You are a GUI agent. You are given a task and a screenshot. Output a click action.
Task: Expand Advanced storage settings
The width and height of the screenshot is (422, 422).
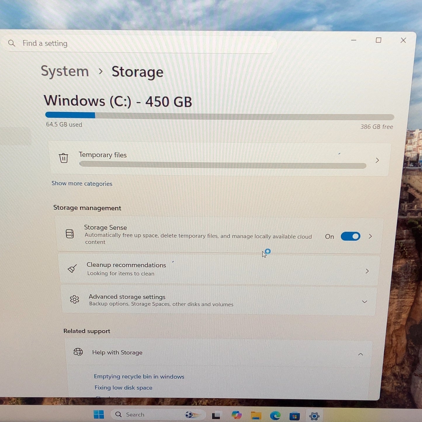point(364,302)
